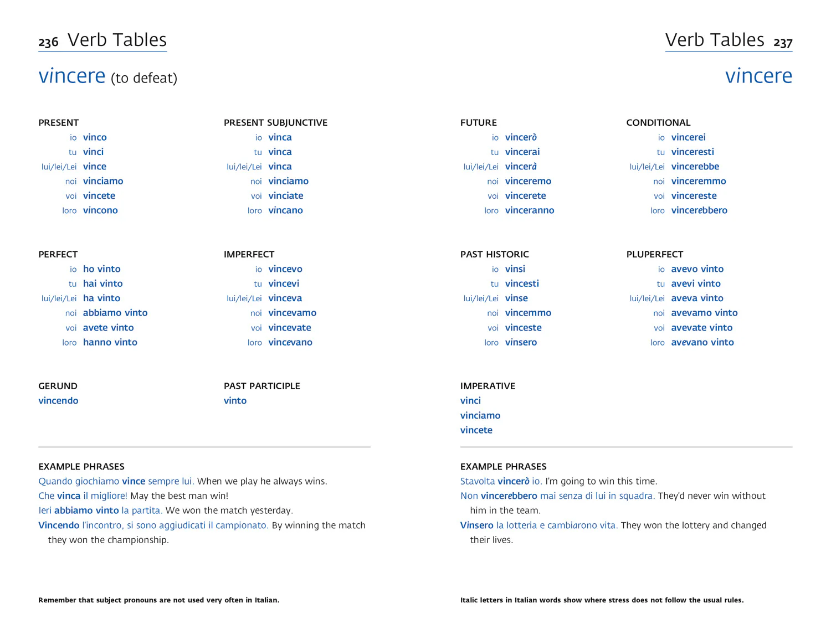Click the sentence 'Stavolta vincerò io.'
Screen dimensions: 831x629
point(501,481)
